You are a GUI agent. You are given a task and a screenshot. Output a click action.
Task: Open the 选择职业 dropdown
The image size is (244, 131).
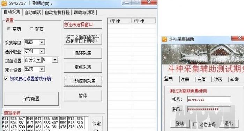pos(42,51)
